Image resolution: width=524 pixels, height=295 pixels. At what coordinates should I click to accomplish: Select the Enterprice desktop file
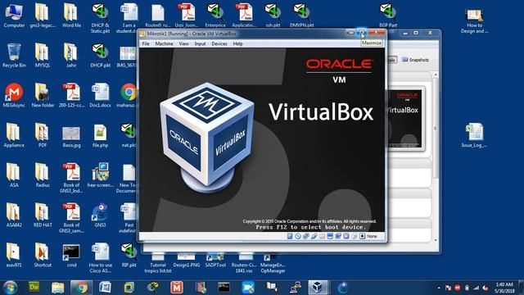pyautogui.click(x=215, y=16)
